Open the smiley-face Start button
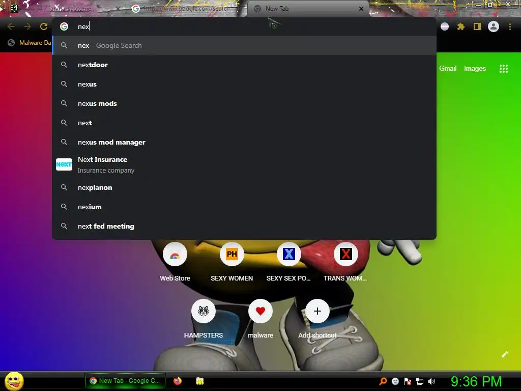 point(14,381)
